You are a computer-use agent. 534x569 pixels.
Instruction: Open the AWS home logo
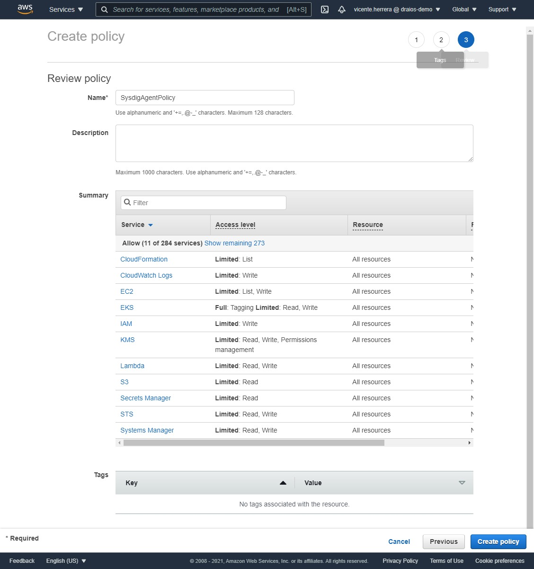25,9
